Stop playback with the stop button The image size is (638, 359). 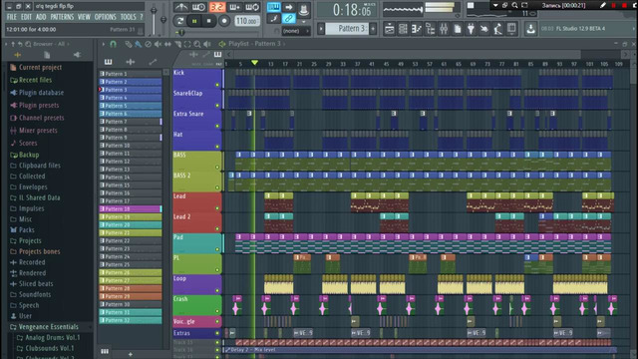pos(208,21)
